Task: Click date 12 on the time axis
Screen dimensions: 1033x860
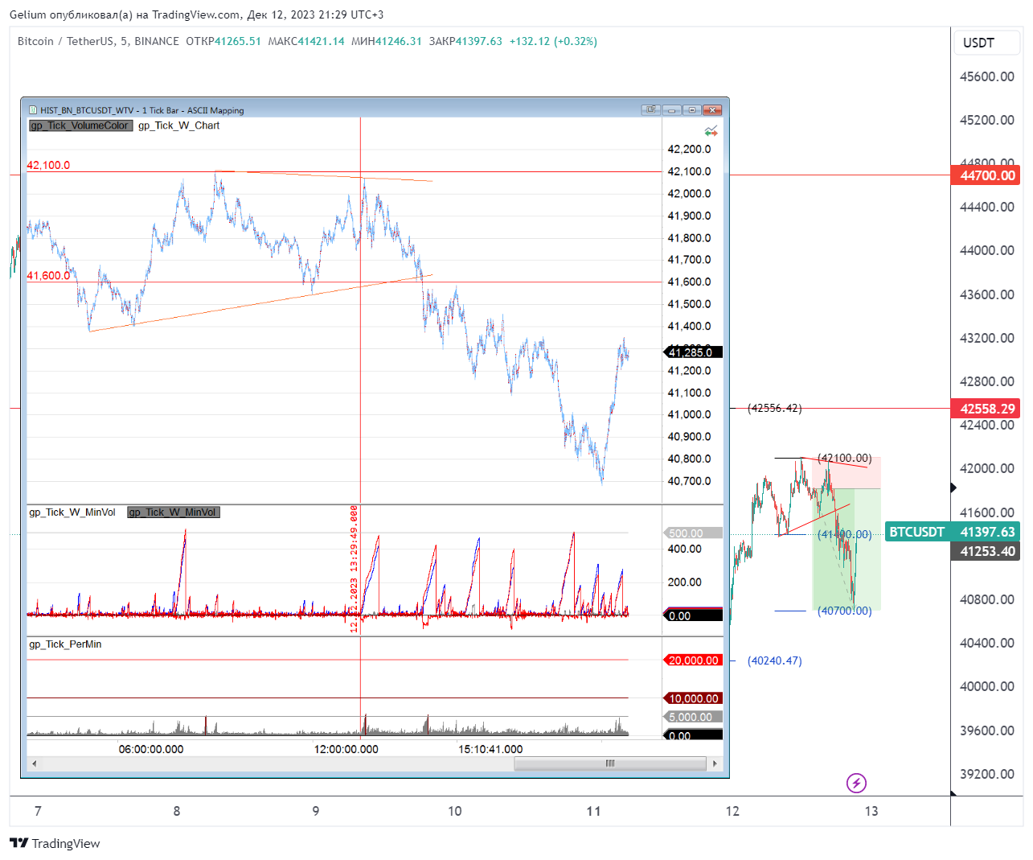Action: [x=732, y=811]
